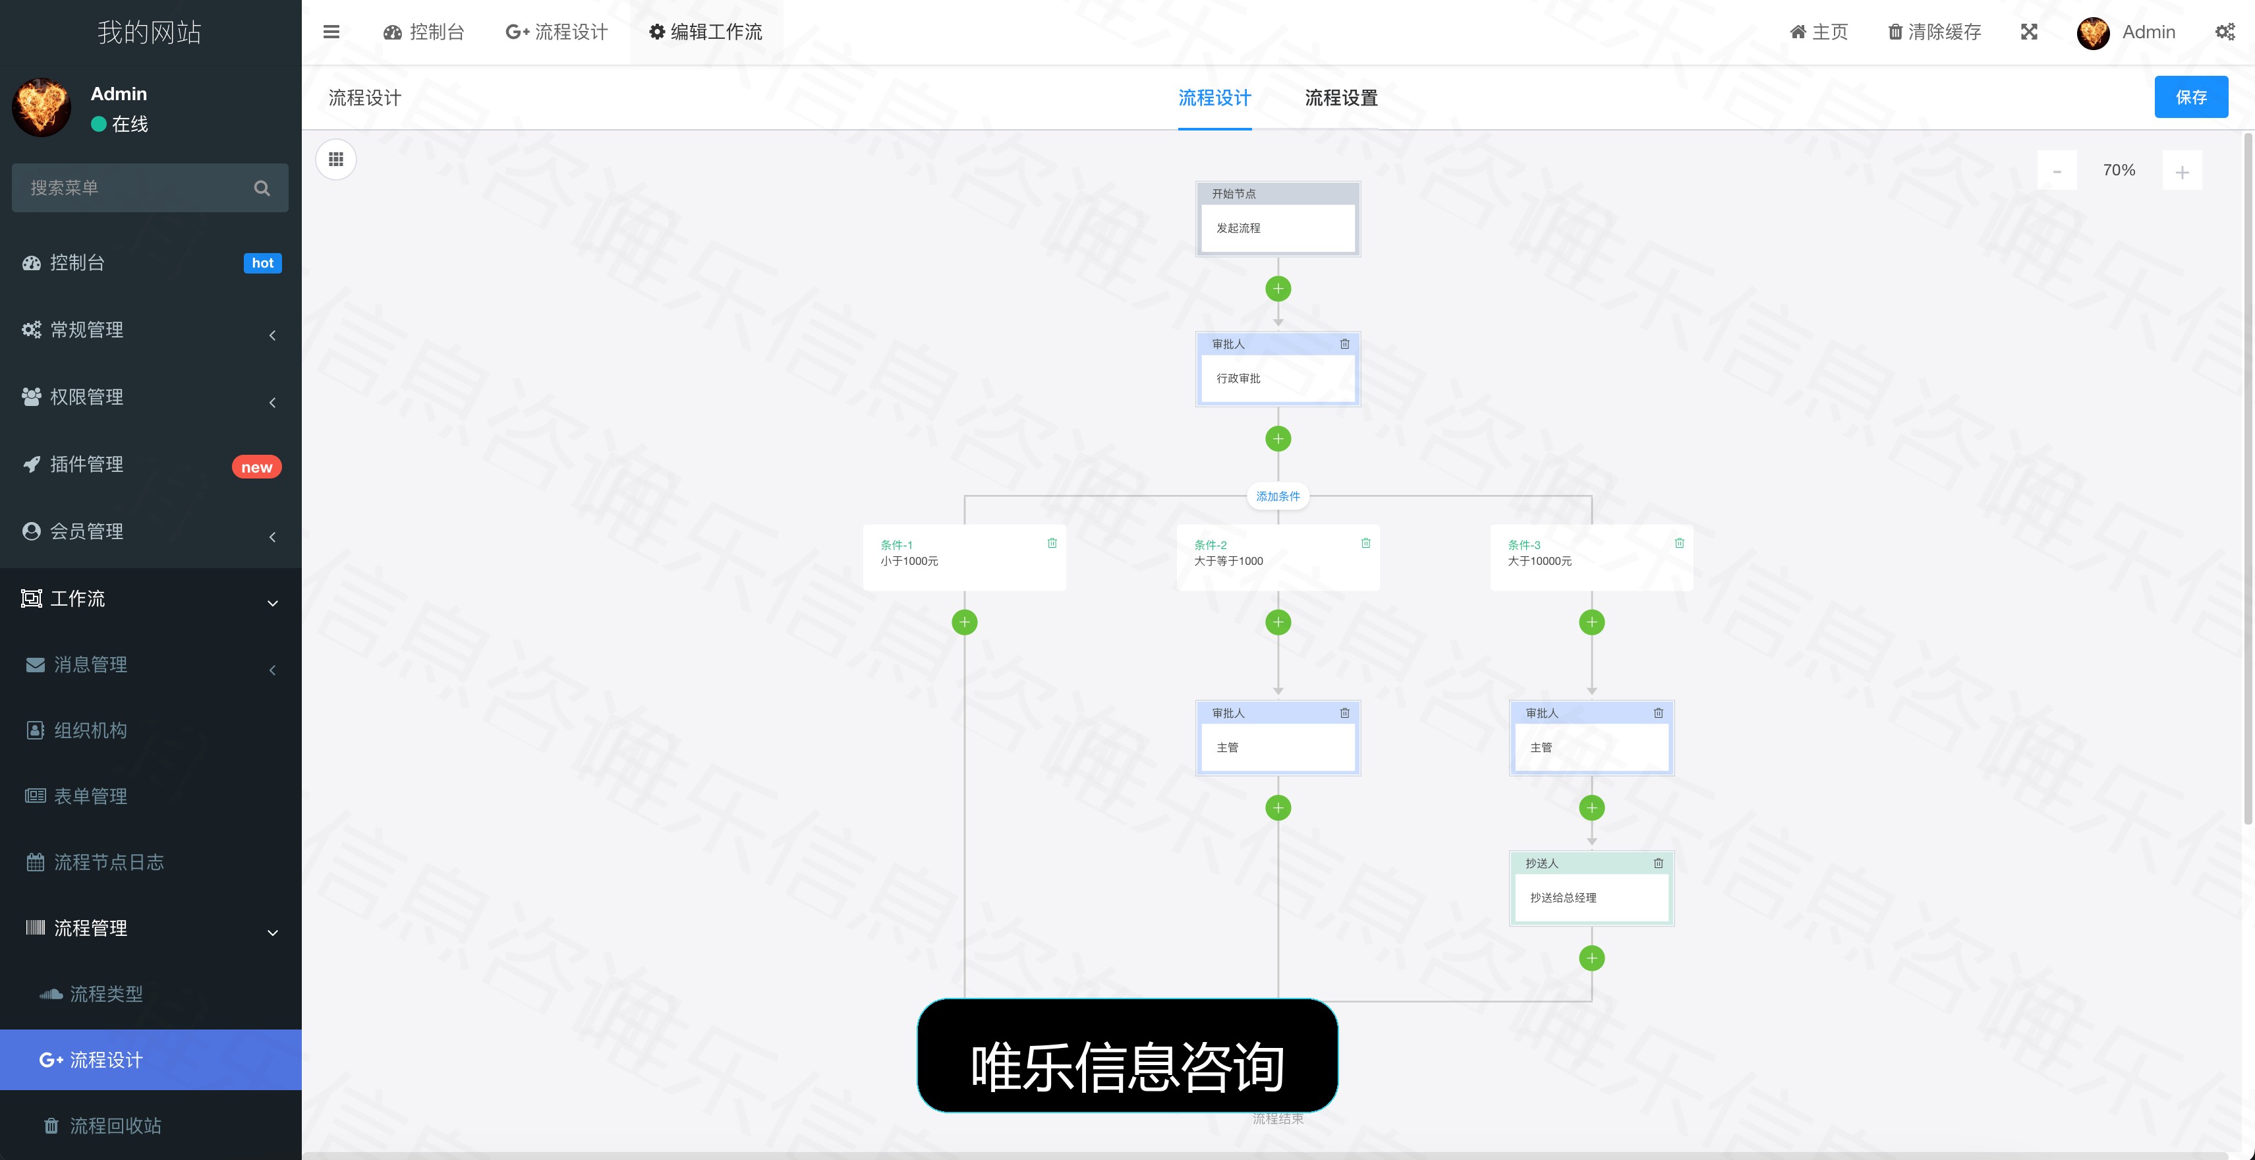
Task: Expand 会员管理 menu
Action: click(150, 531)
